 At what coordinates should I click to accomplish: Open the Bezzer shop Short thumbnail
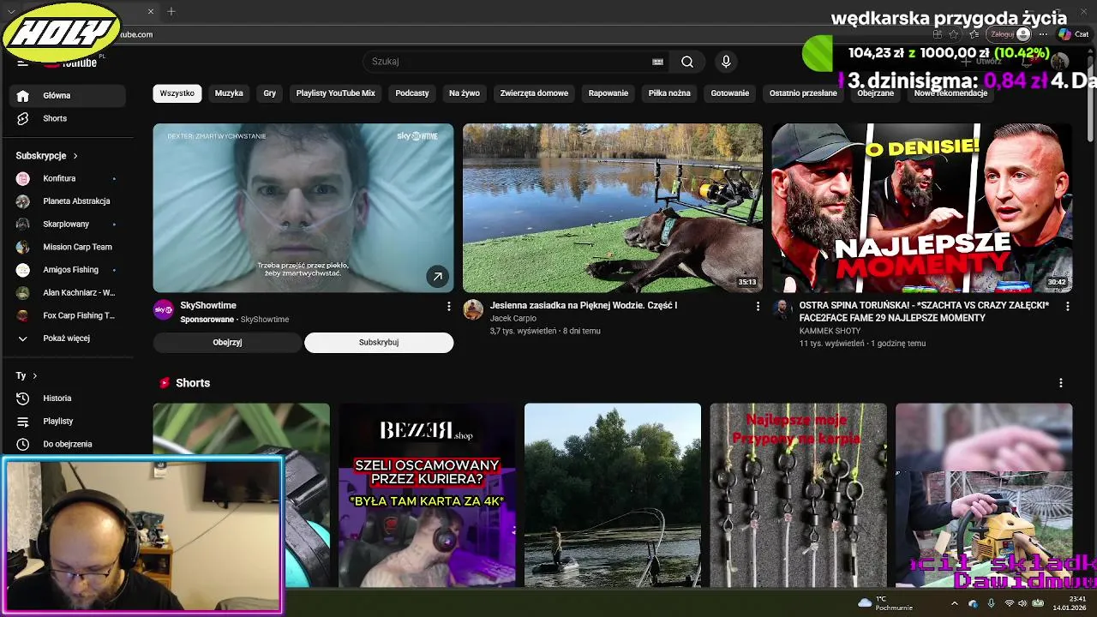pyautogui.click(x=427, y=495)
